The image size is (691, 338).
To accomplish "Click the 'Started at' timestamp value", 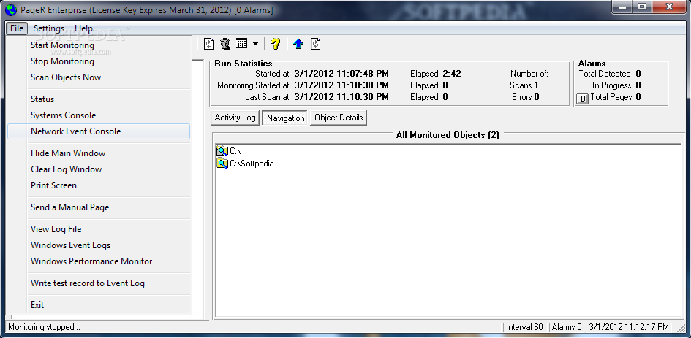I will [341, 74].
